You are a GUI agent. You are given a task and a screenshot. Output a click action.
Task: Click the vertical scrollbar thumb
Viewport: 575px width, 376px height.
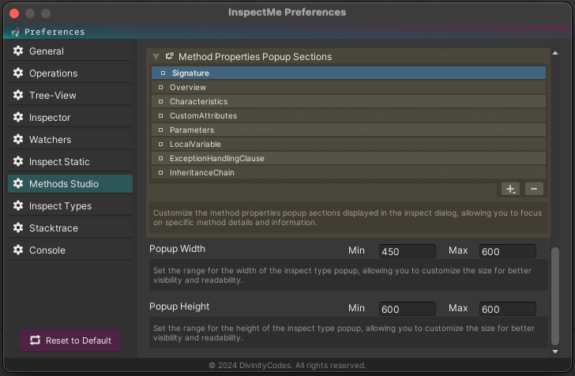[x=555, y=296]
